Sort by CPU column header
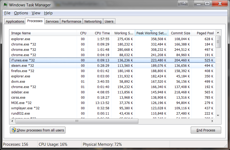 (x=82, y=33)
